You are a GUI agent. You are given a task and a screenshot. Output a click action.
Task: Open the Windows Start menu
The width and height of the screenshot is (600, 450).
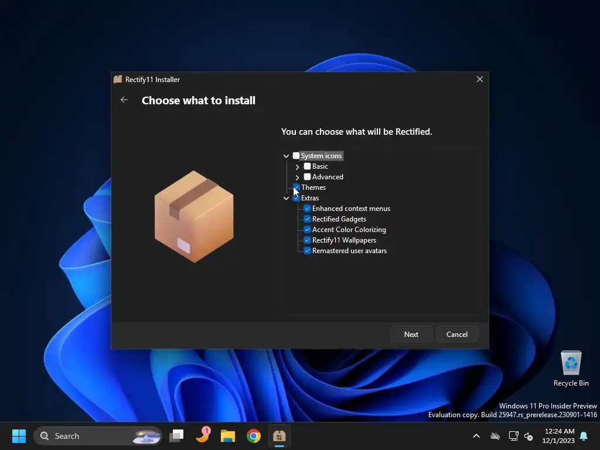[19, 436]
